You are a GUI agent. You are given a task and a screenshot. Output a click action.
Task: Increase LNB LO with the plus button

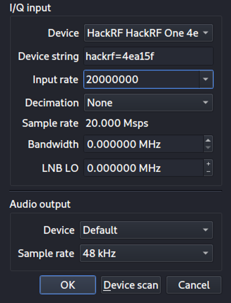point(208,164)
